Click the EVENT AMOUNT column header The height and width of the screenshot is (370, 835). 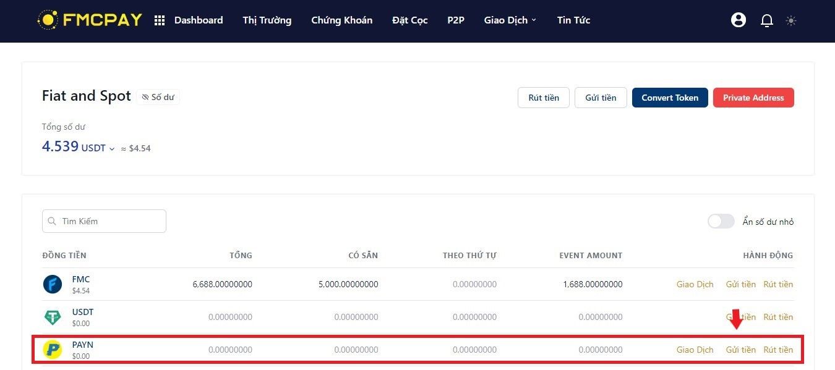click(591, 255)
